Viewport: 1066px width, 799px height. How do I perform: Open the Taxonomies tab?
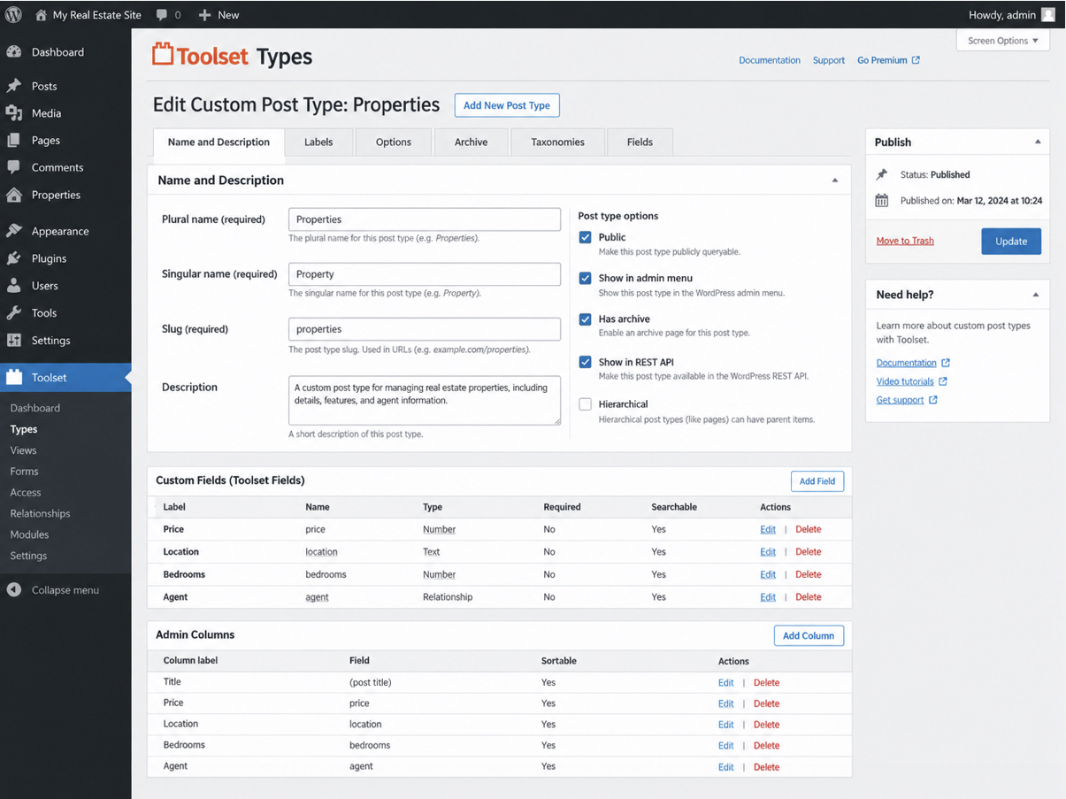coord(558,142)
